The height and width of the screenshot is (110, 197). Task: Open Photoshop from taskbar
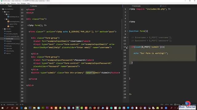tap(30, 108)
